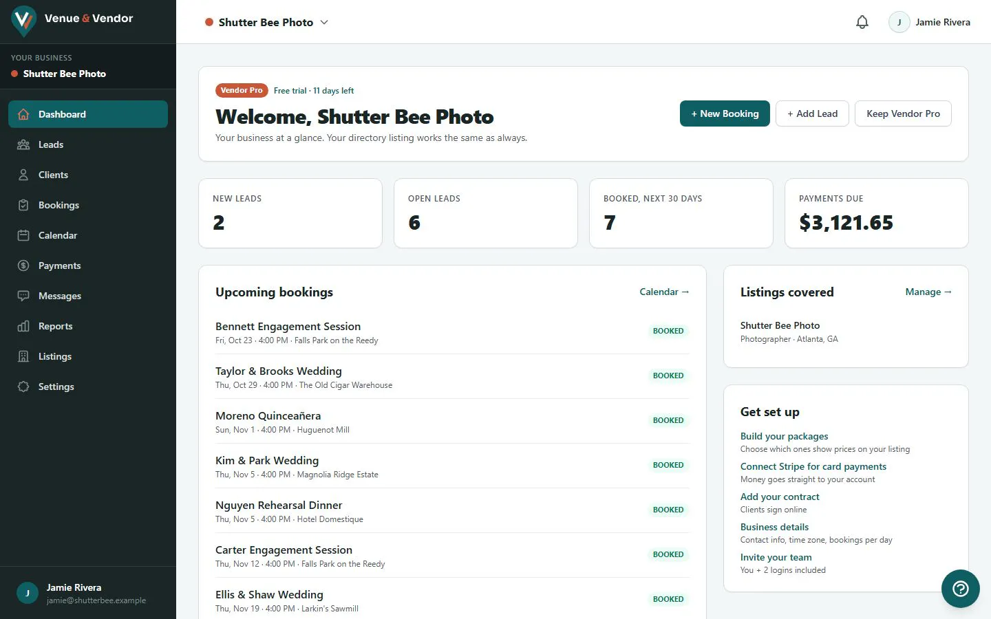This screenshot has width=991, height=619.
Task: Click the Settings gear icon in sidebar
Action: (23, 387)
